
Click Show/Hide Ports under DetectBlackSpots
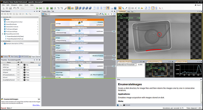80,33
